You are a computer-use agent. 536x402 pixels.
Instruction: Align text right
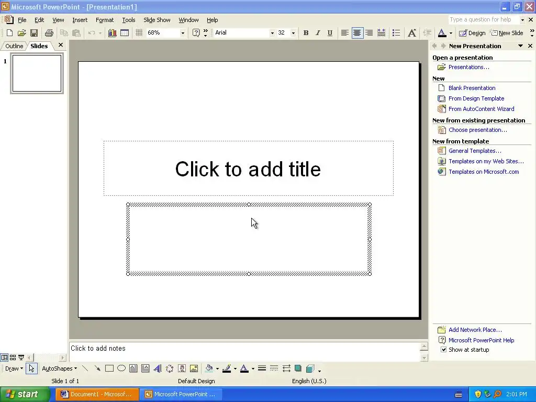369,33
